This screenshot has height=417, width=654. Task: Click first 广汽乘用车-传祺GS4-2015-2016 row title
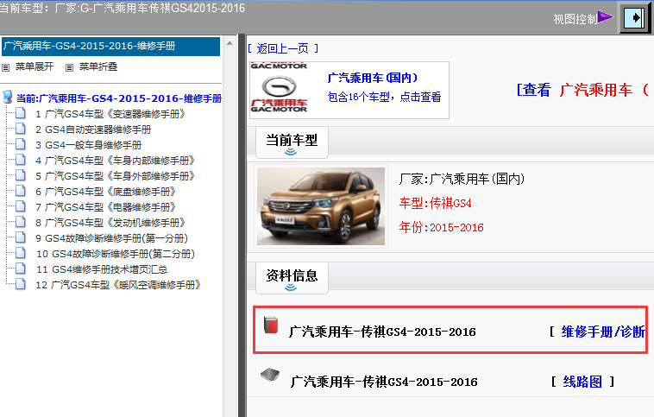pyautogui.click(x=382, y=332)
